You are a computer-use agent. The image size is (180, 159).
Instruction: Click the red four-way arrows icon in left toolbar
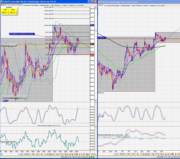[84, 154]
